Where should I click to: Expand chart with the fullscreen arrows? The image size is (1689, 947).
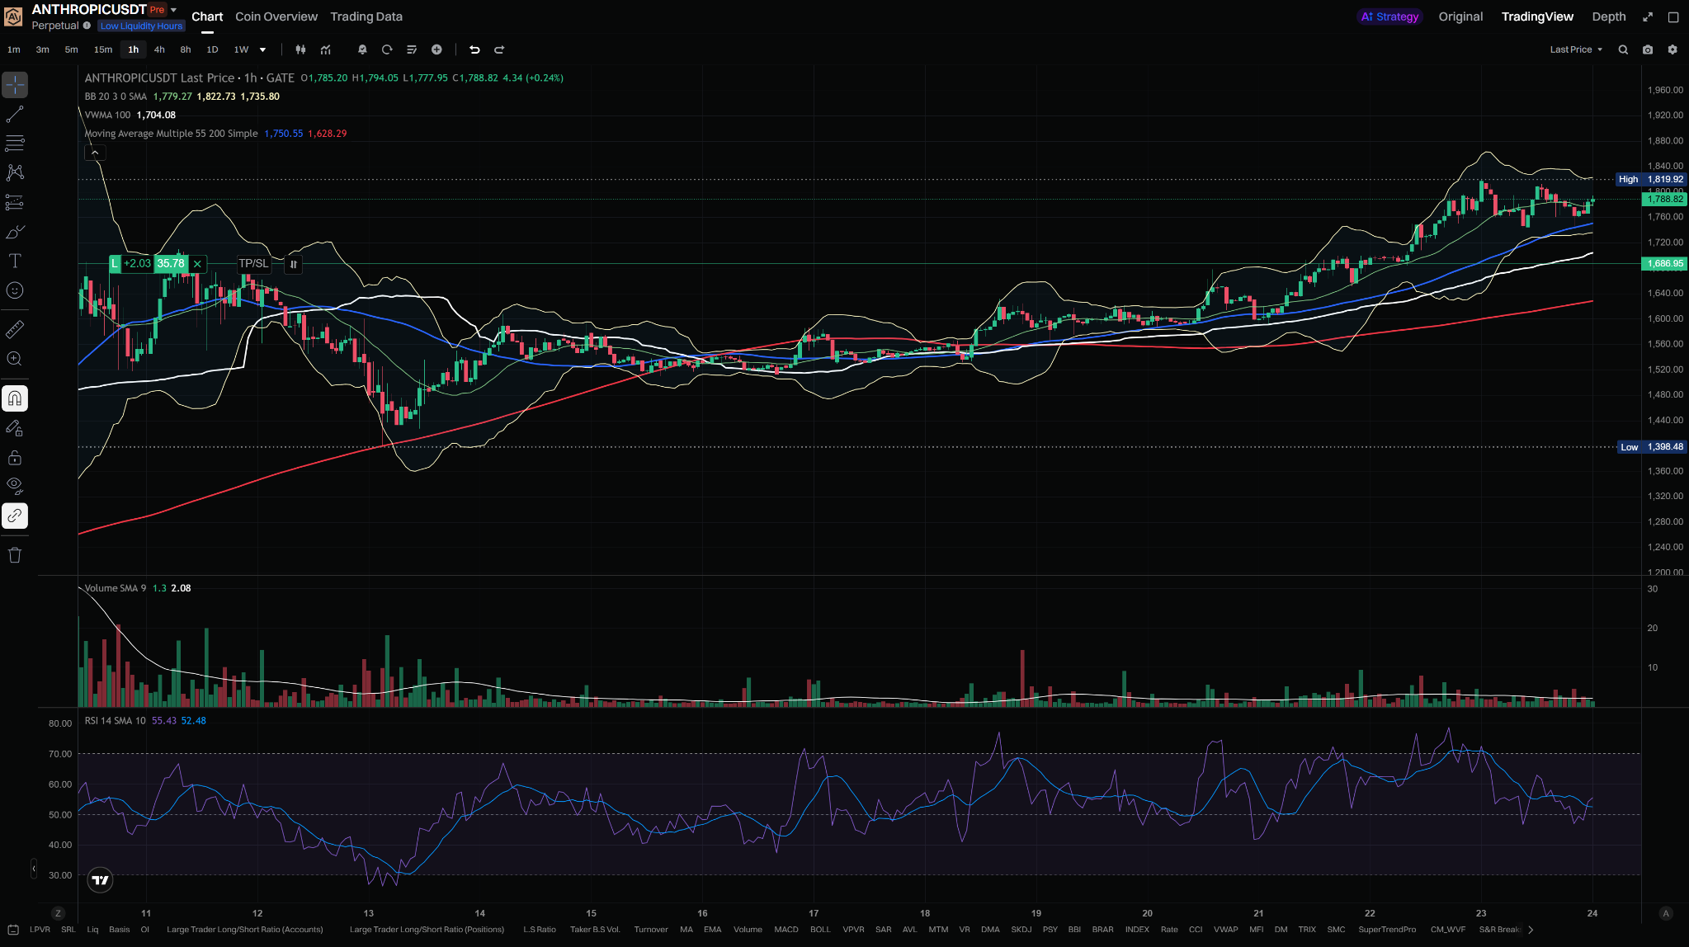point(1648,16)
